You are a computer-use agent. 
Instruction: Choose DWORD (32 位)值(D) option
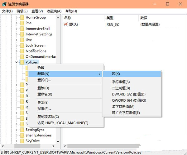(129, 94)
